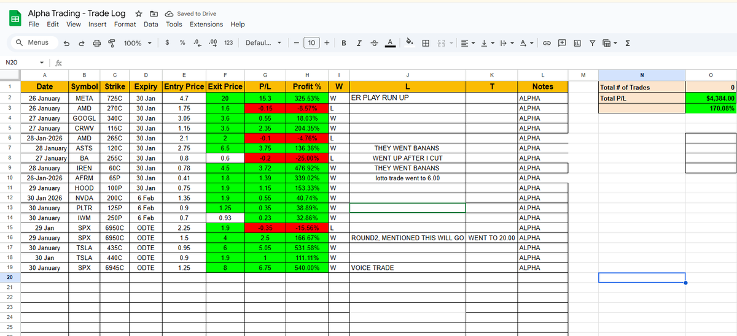Select the ER PLAY RUN UP cell
This screenshot has height=336, width=737.
point(408,97)
